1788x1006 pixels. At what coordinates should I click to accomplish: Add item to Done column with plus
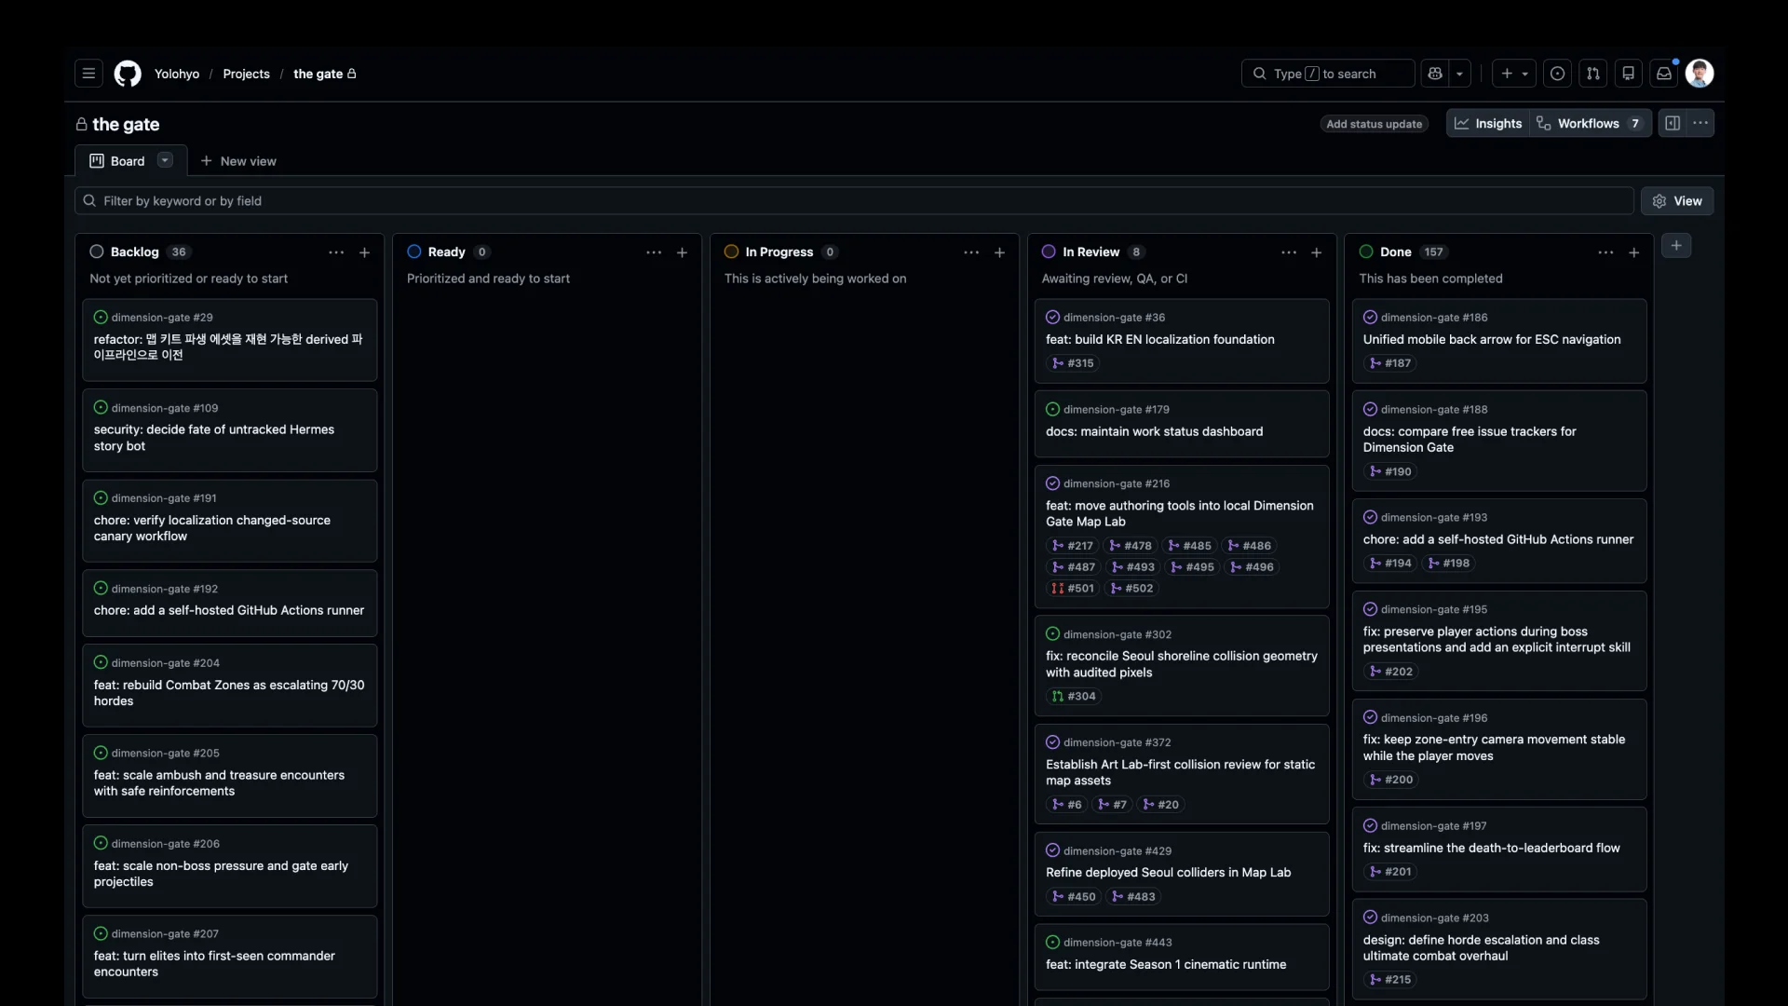tap(1633, 252)
